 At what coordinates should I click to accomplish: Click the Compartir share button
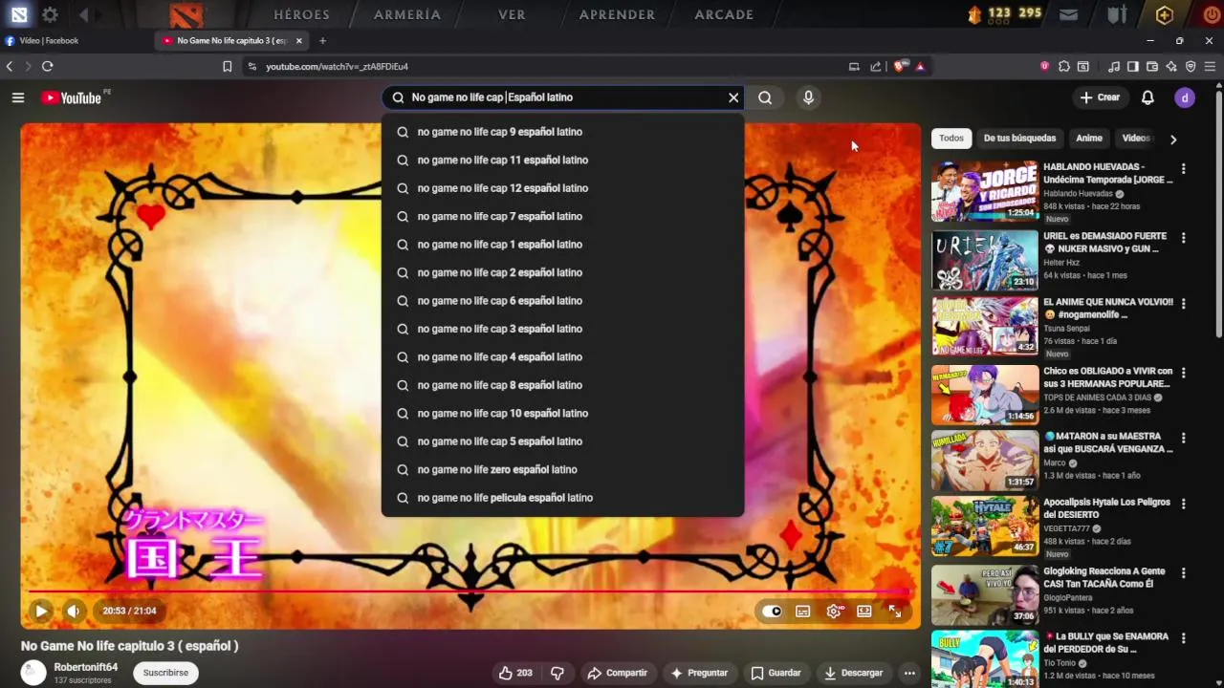tap(617, 673)
